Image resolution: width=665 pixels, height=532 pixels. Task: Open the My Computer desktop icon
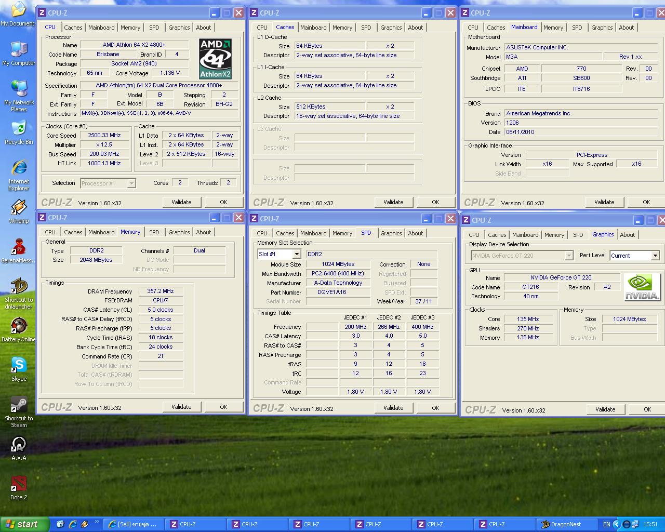[19, 52]
